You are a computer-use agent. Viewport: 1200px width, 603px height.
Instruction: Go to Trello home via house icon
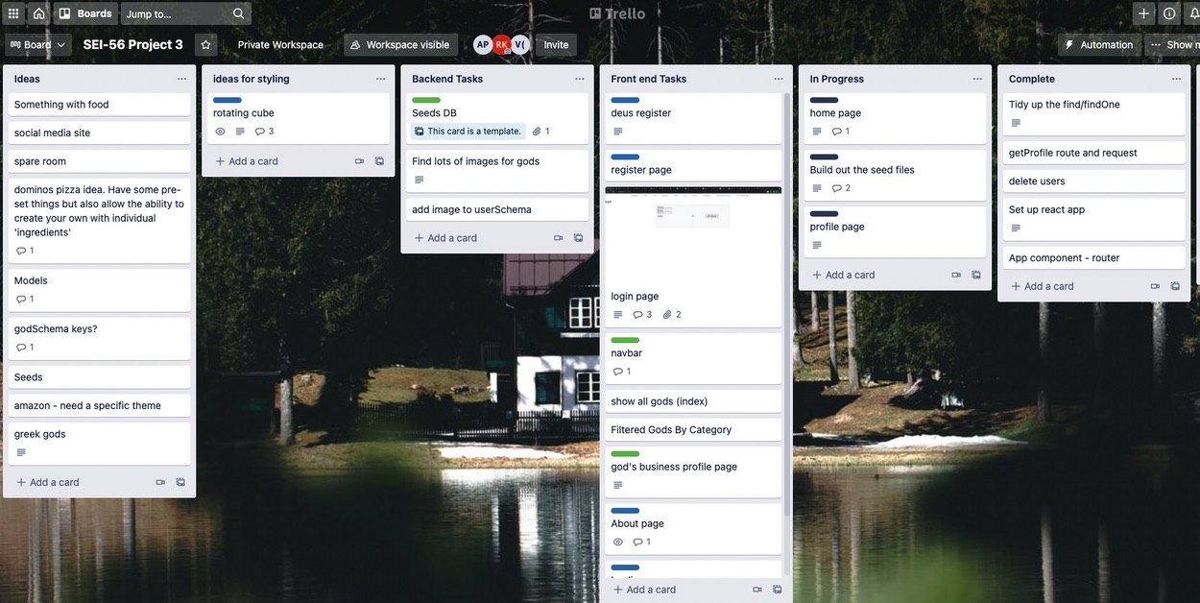tap(38, 13)
